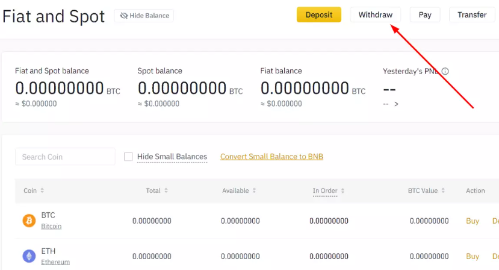Check the Hide Small Balances checkbox
This screenshot has width=499, height=270.
pyautogui.click(x=128, y=157)
